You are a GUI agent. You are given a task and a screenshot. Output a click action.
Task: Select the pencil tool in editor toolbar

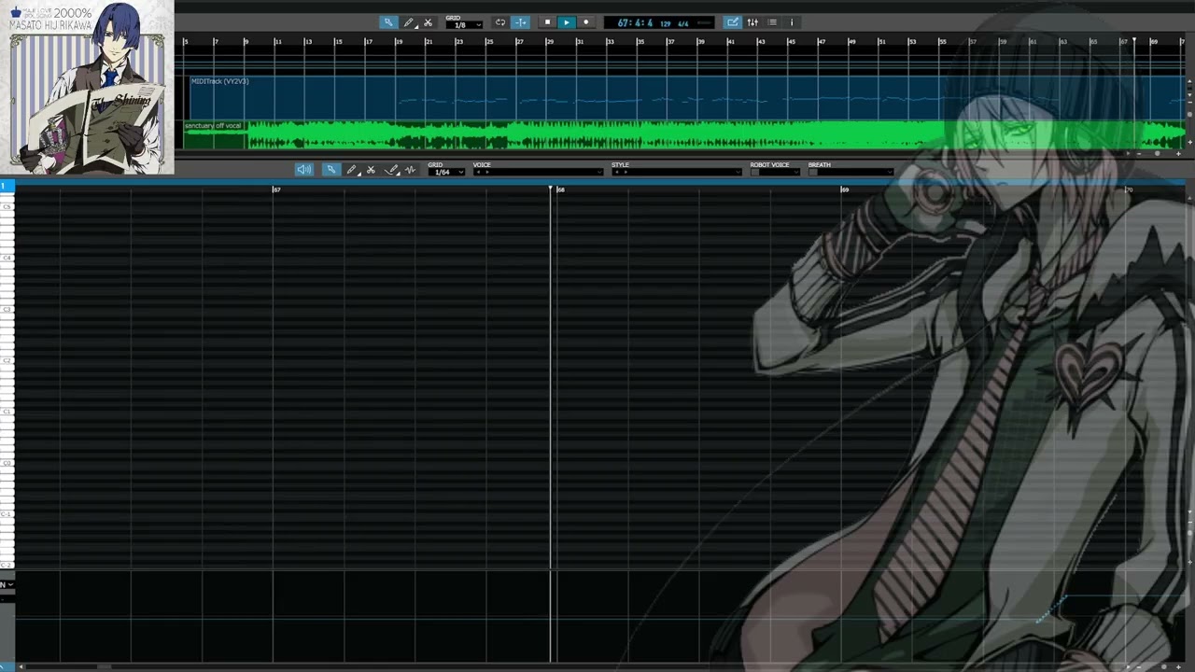[x=351, y=169]
